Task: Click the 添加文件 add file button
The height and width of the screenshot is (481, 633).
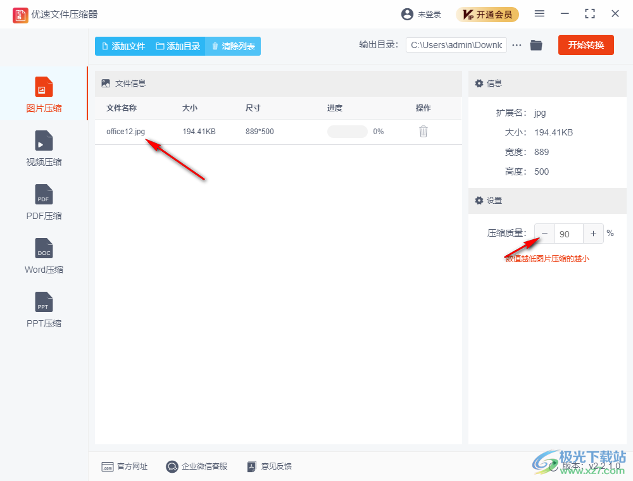Action: [123, 46]
